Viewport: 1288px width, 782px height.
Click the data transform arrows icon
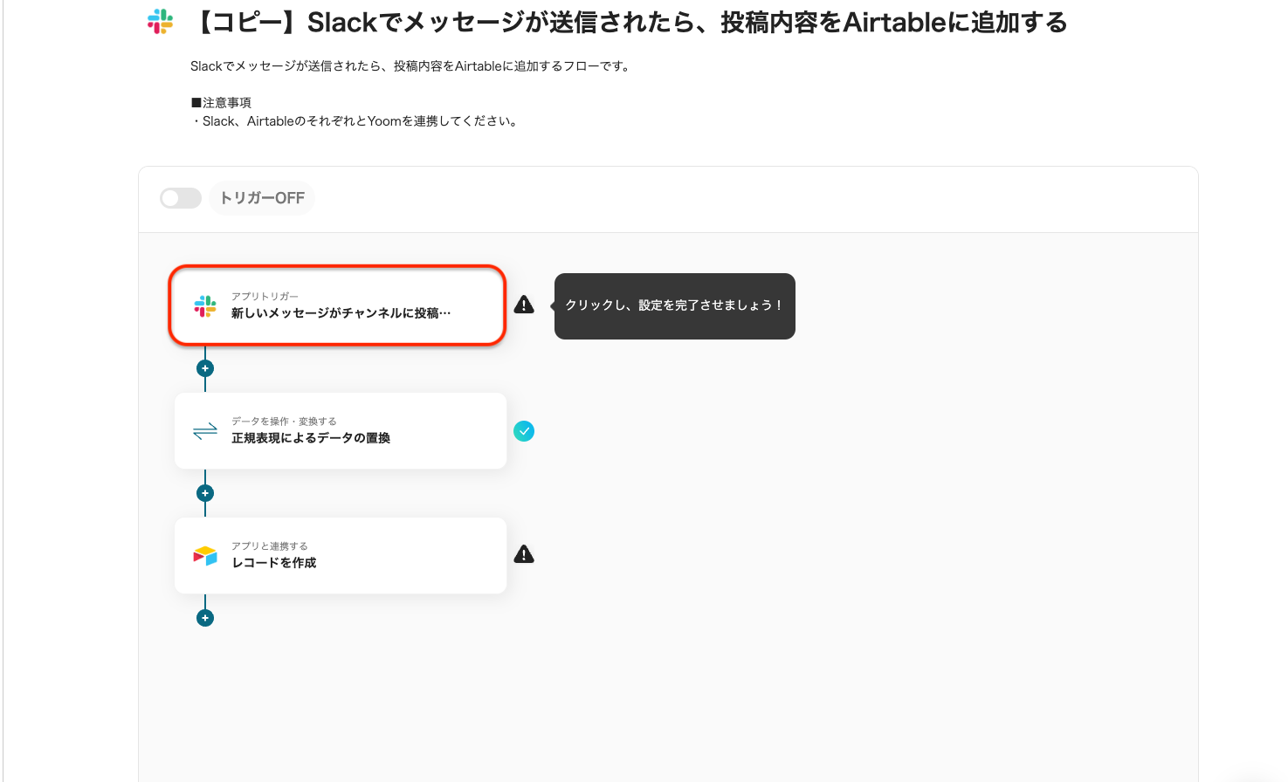click(205, 431)
